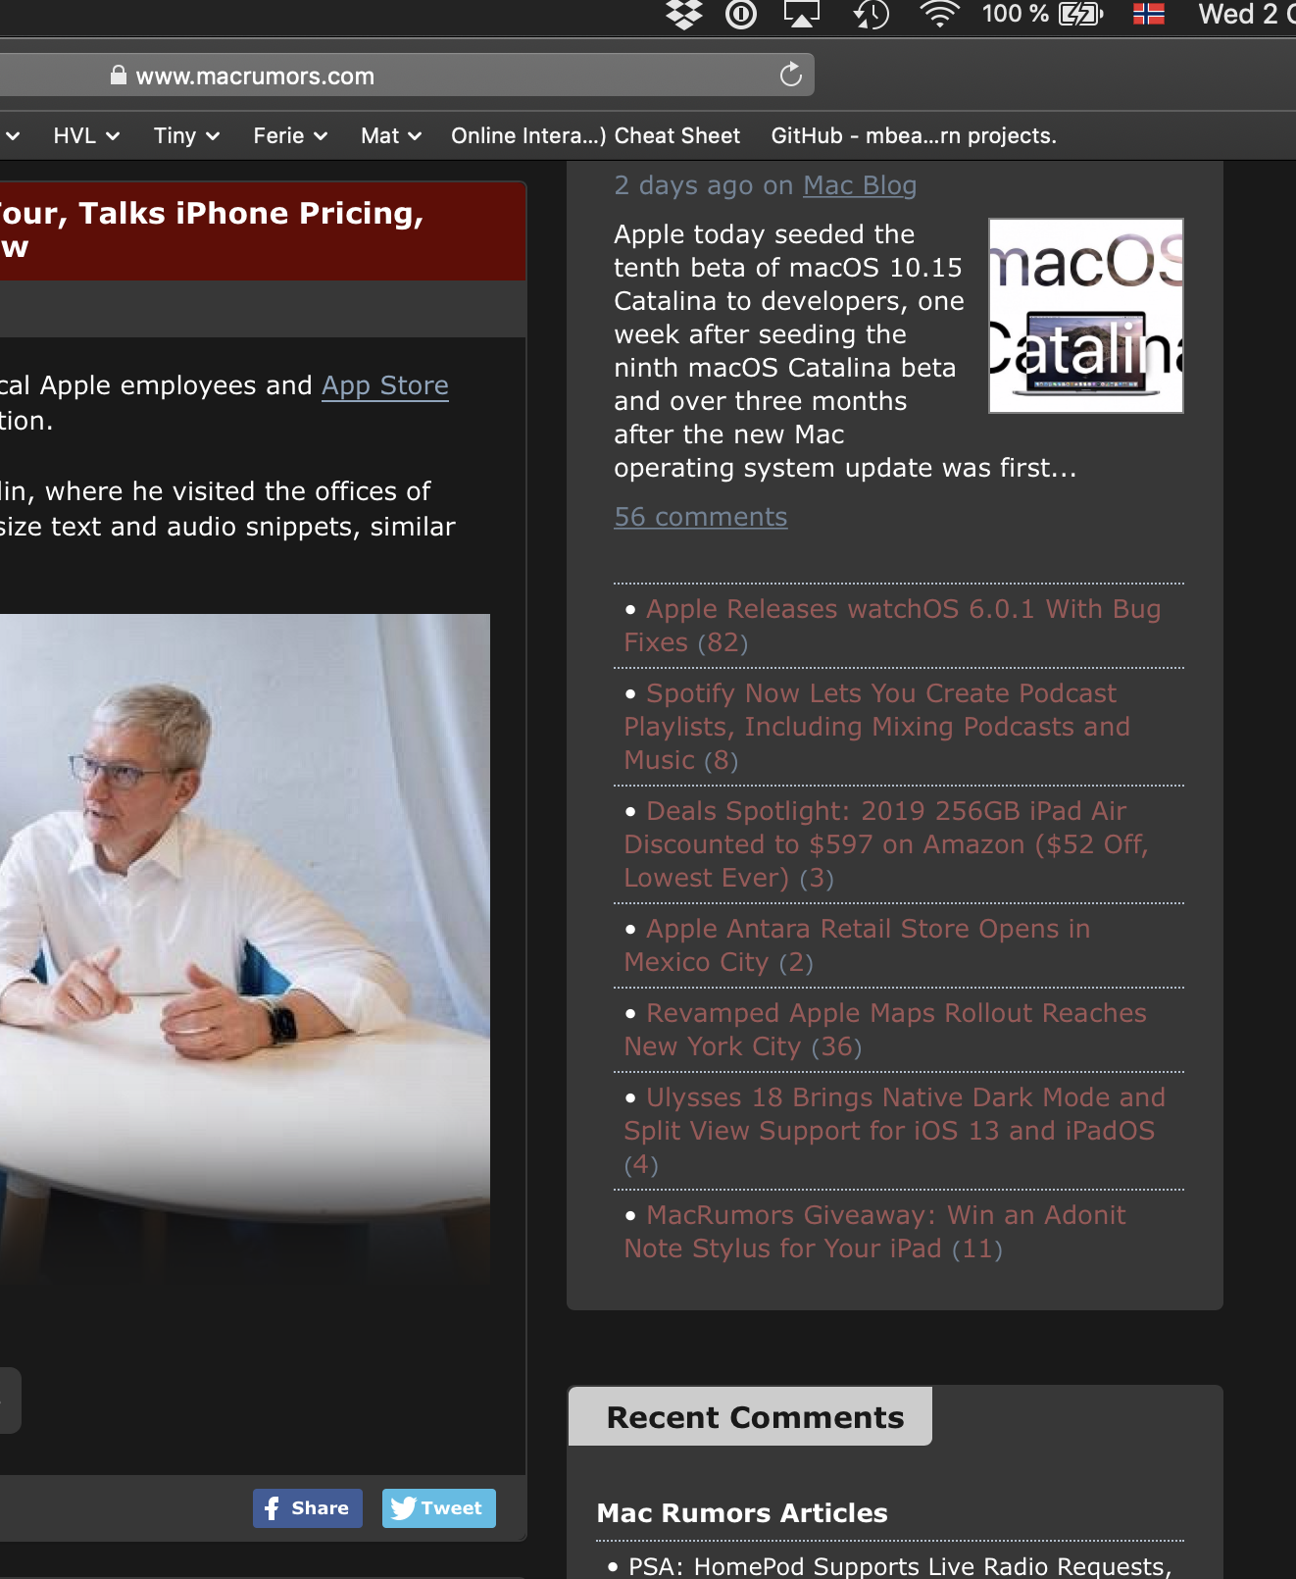Click the Wi-Fi status icon
1296x1579 pixels.
(x=939, y=15)
